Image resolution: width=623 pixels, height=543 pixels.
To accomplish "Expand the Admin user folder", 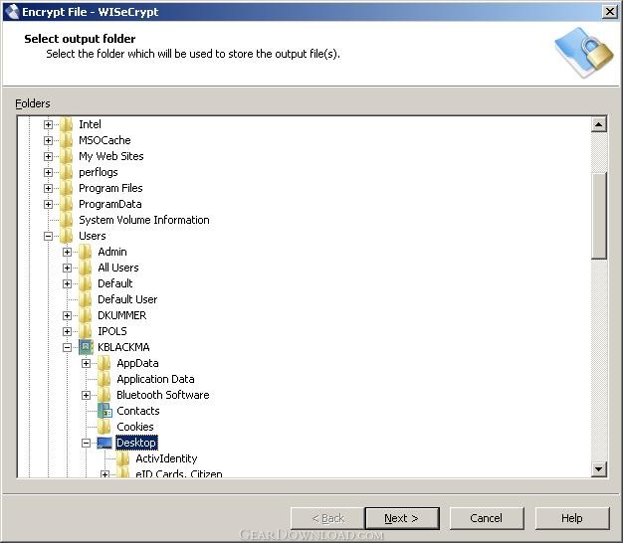I will click(67, 252).
